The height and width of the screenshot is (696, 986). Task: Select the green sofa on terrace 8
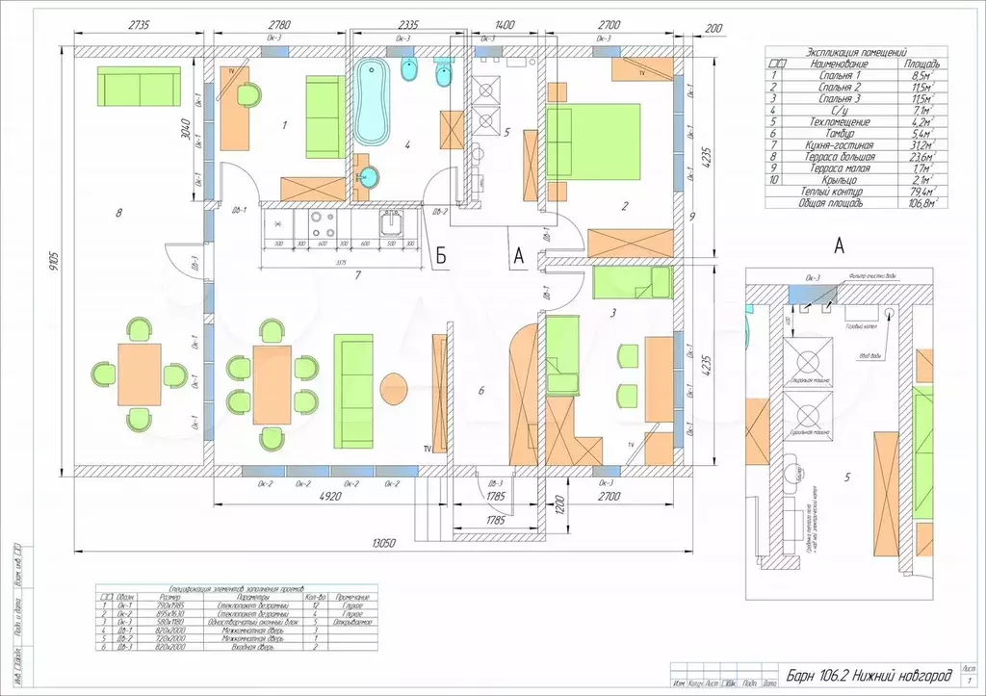140,88
